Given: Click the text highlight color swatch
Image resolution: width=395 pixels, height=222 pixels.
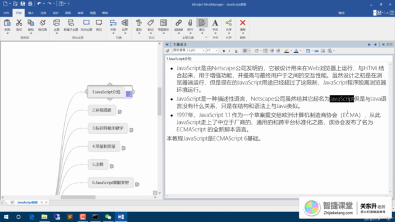Looking at the screenshot, I should pos(286,51).
